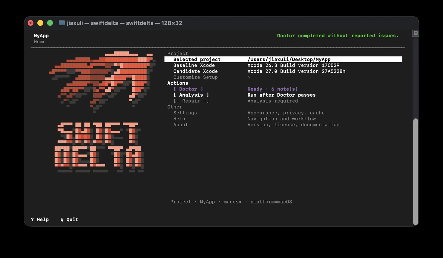Click the 'macosx' status text

233,202
